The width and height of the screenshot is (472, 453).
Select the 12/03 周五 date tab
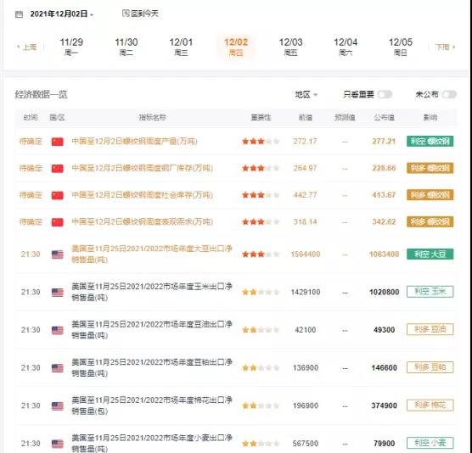(291, 47)
